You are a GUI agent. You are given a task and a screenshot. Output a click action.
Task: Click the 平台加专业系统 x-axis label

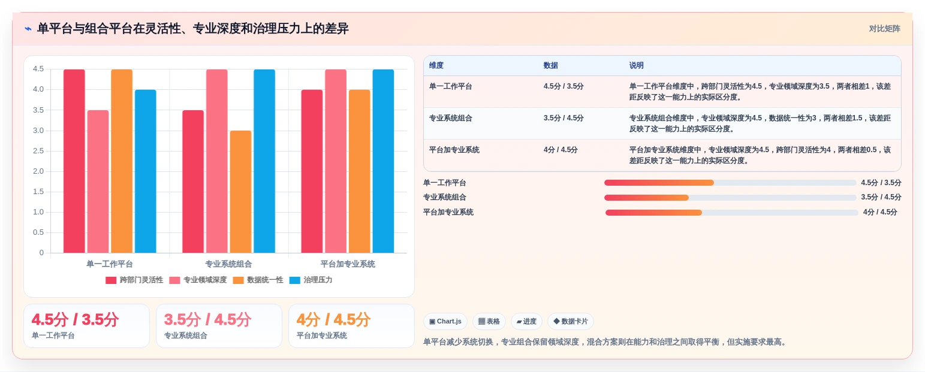[x=348, y=264]
